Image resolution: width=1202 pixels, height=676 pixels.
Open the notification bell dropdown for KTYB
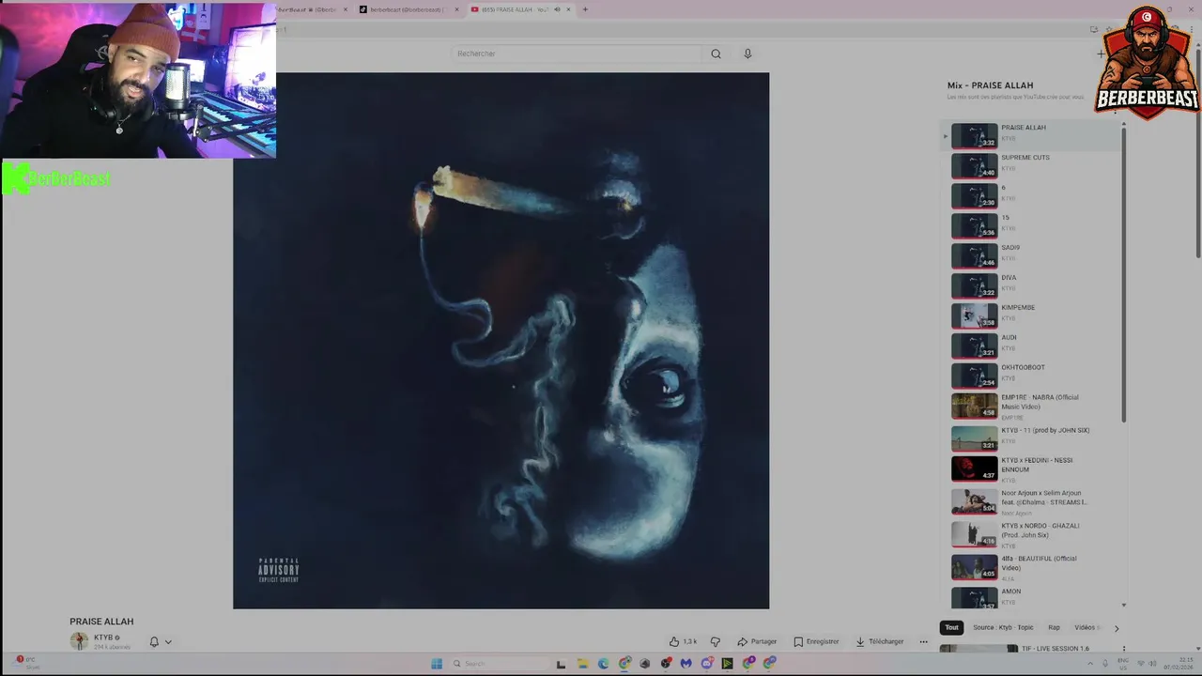click(x=160, y=641)
